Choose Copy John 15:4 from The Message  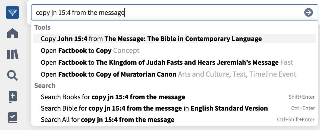(174, 39)
